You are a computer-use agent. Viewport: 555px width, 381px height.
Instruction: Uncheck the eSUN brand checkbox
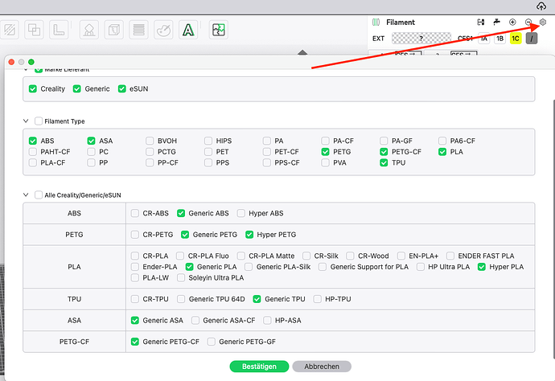click(x=122, y=88)
